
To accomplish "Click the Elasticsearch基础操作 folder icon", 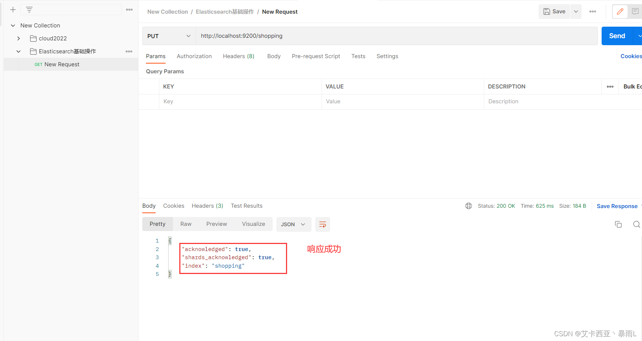I will [x=33, y=51].
